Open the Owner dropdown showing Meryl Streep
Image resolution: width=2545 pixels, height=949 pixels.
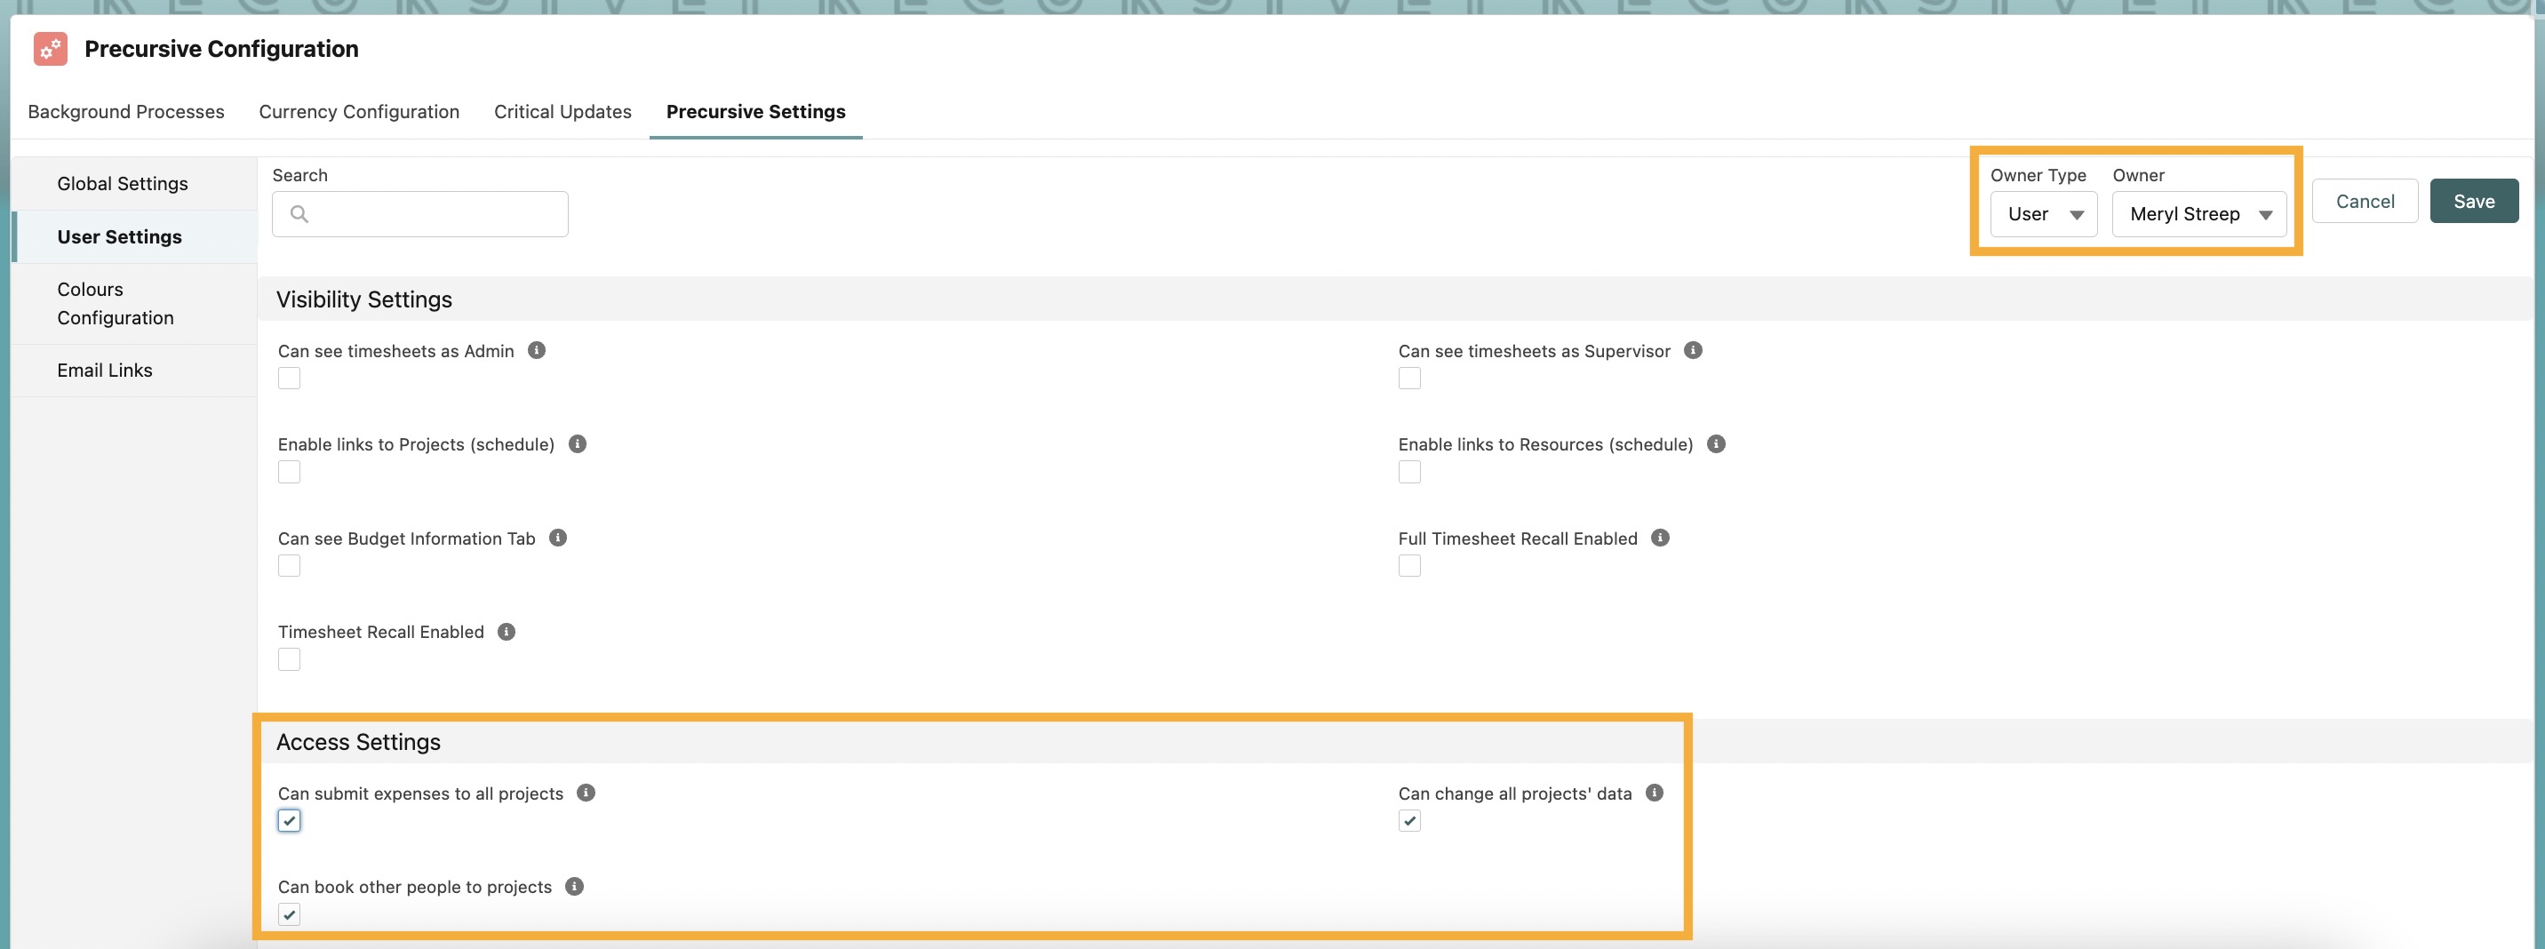click(2199, 214)
